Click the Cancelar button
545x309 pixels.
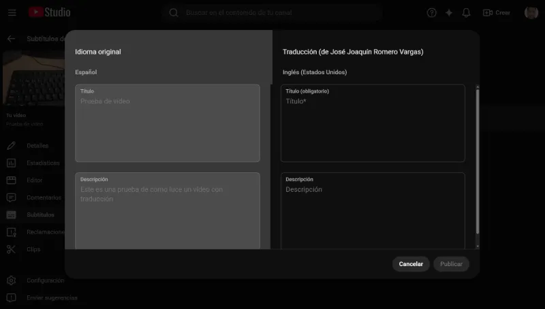411,264
